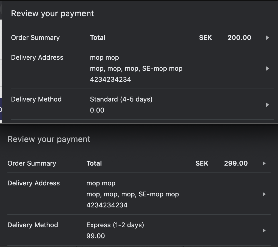
Task: Open Delivery Address chevron in the upper payment sheet
Action: (268, 68)
